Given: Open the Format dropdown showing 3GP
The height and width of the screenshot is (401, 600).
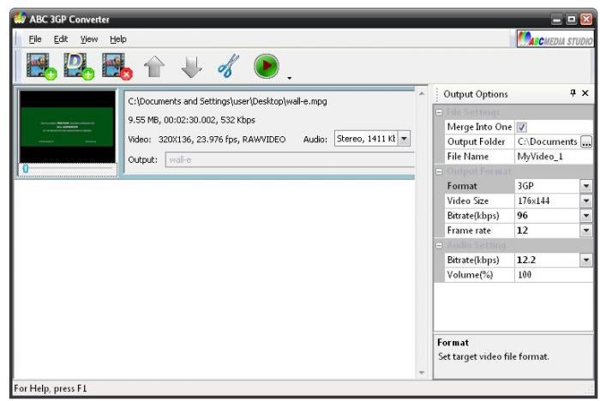Looking at the screenshot, I should coord(585,186).
